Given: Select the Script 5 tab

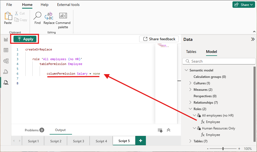Looking at the screenshot, I should coord(124,141).
